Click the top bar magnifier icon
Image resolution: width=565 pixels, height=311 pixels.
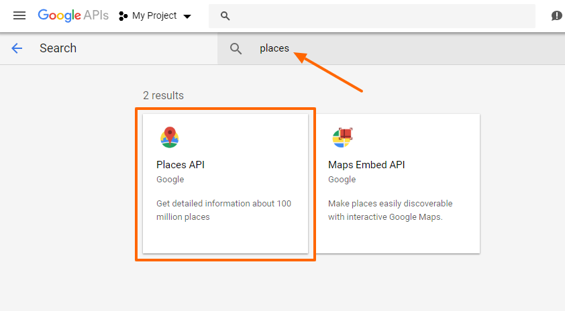click(225, 16)
